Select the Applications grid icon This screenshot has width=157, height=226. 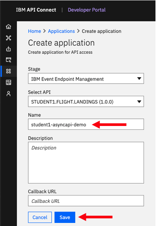click(8, 71)
